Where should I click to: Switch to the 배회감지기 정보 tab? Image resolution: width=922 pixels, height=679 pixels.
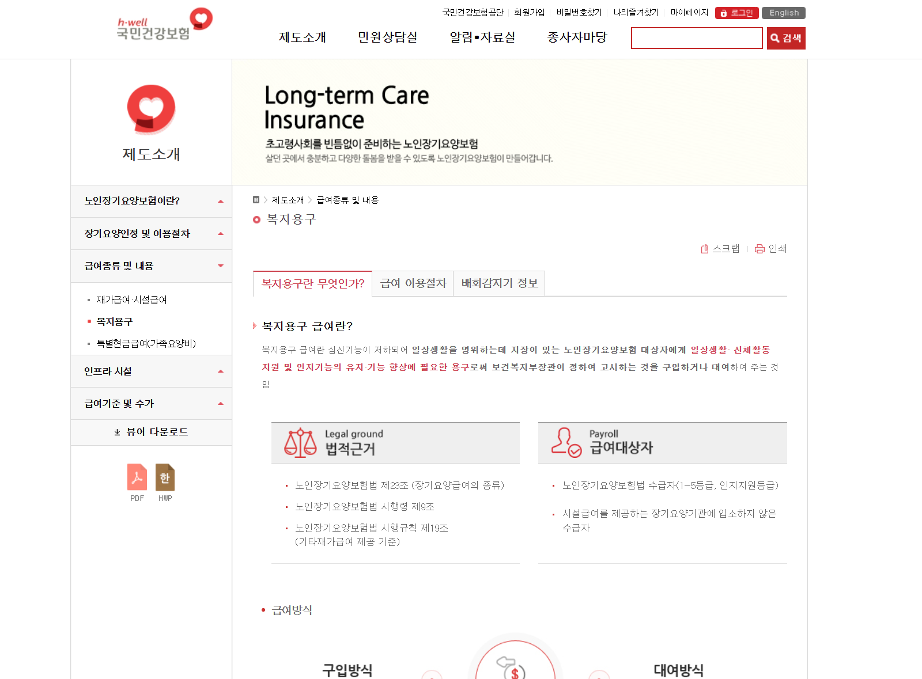pyautogui.click(x=500, y=283)
